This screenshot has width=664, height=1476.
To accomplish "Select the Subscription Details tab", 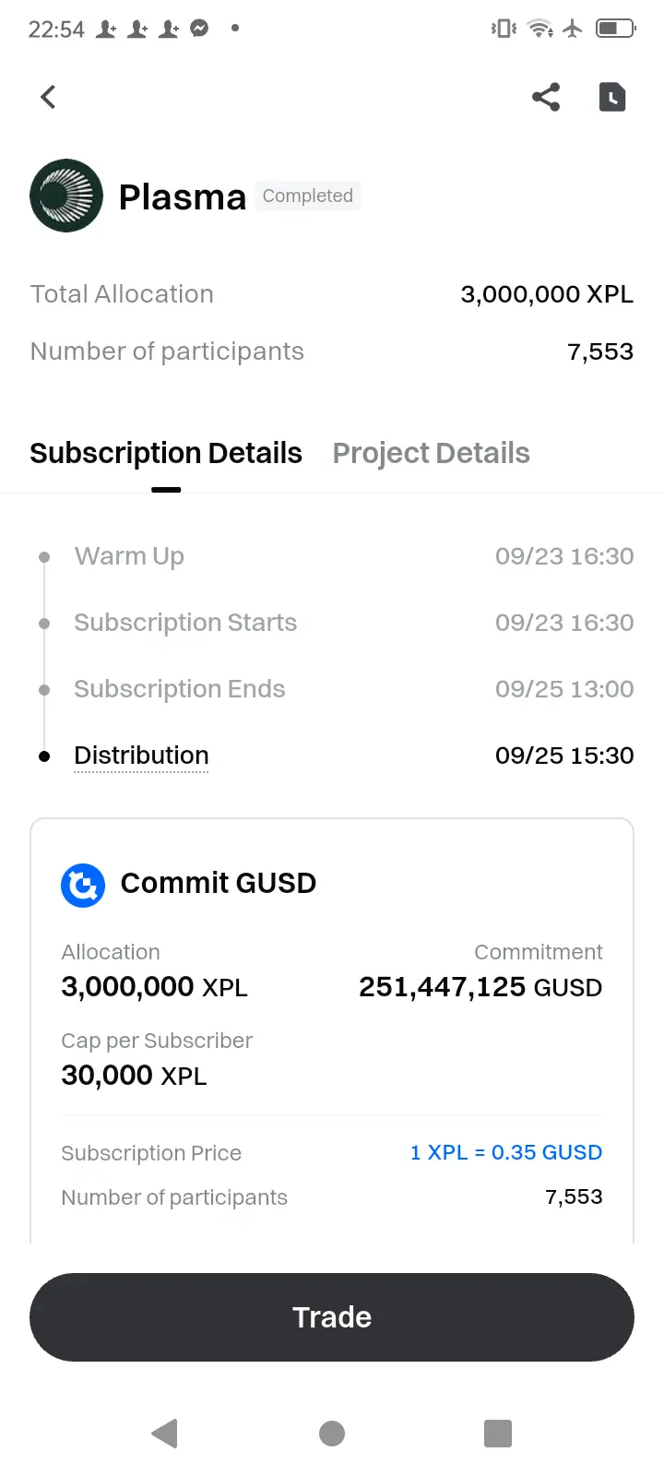I will [166, 453].
